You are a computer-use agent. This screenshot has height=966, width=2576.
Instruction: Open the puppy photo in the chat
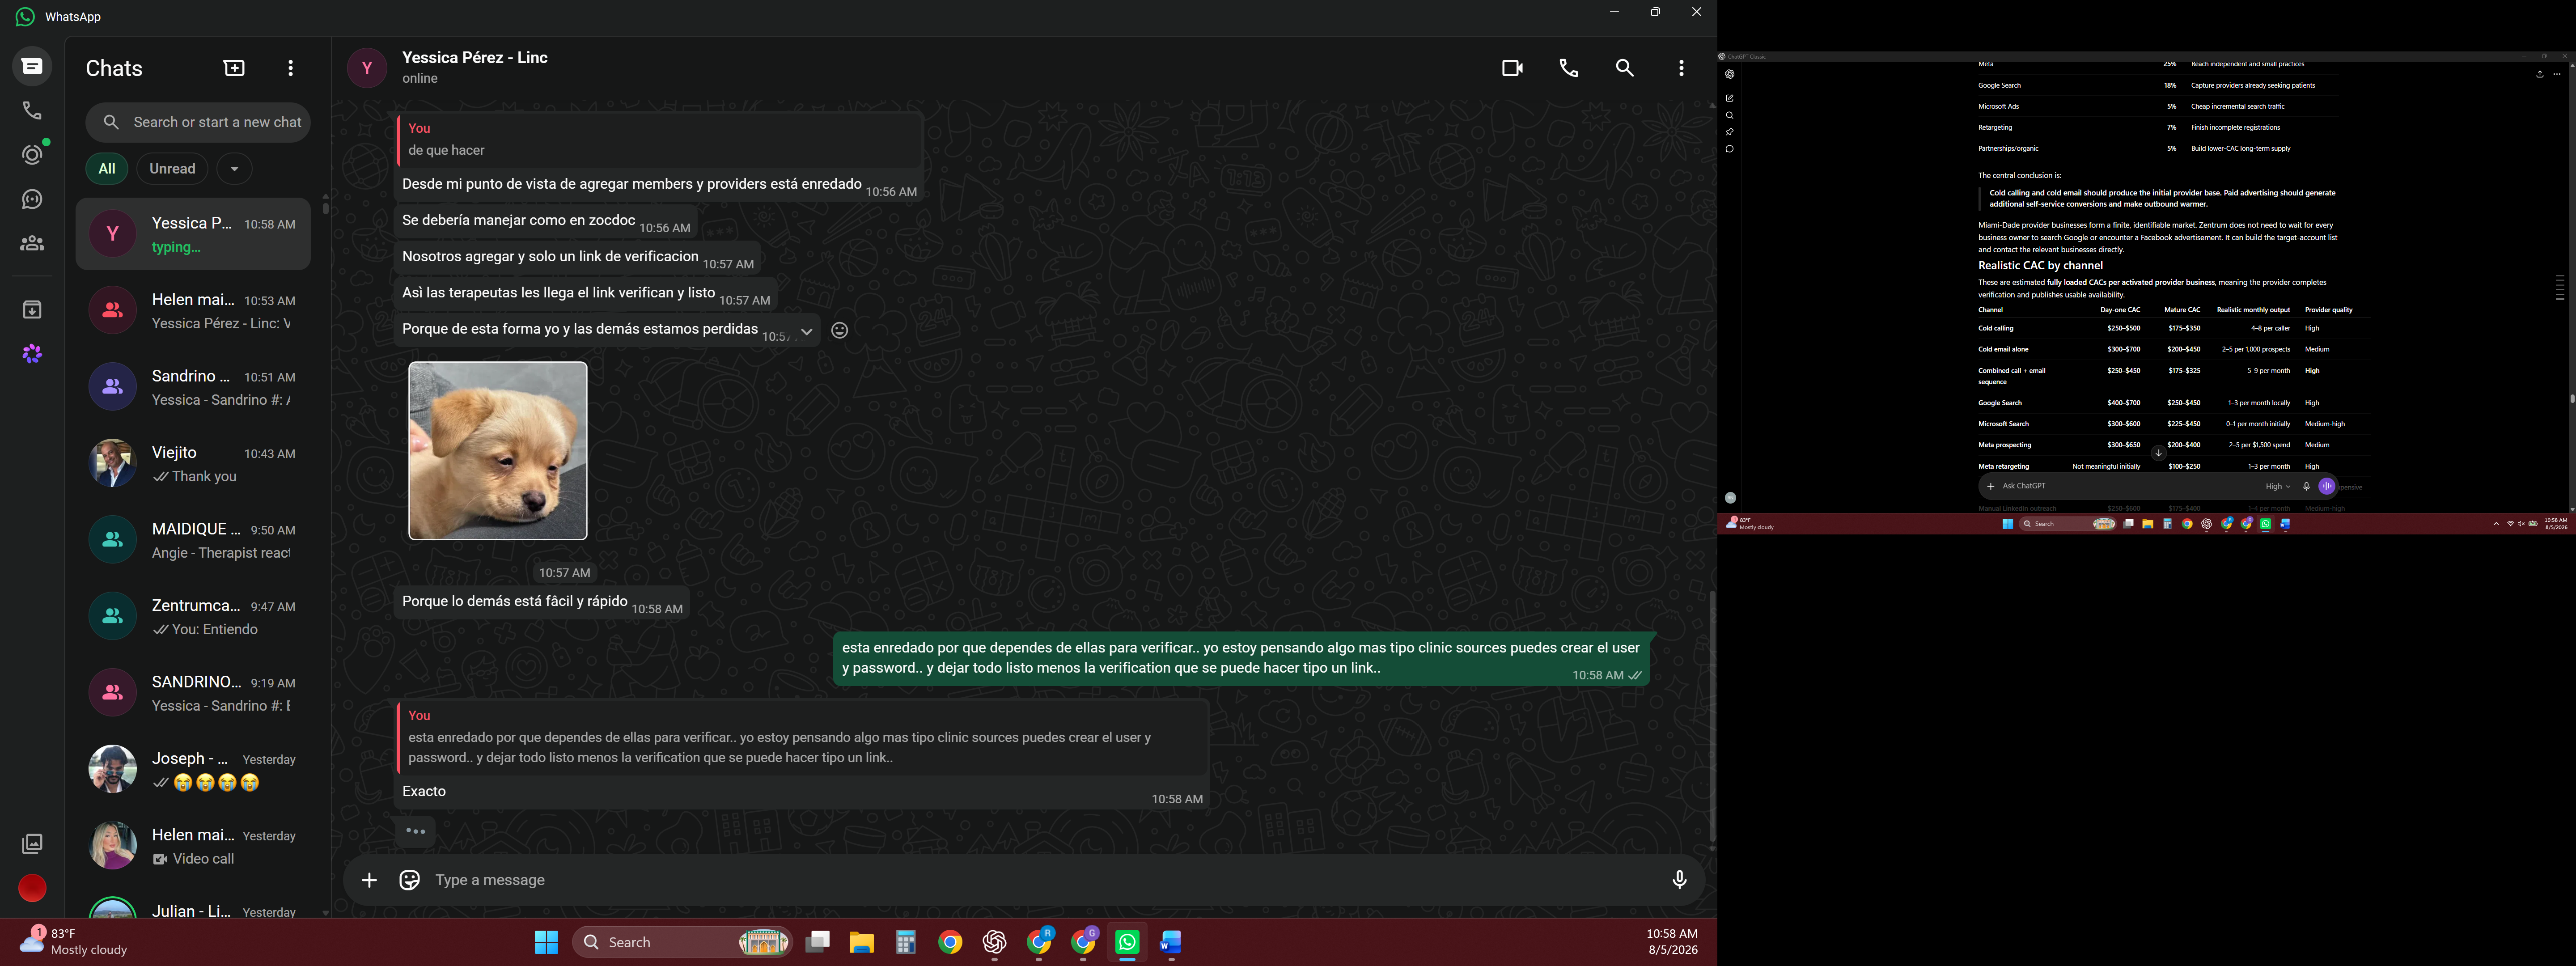pos(498,451)
